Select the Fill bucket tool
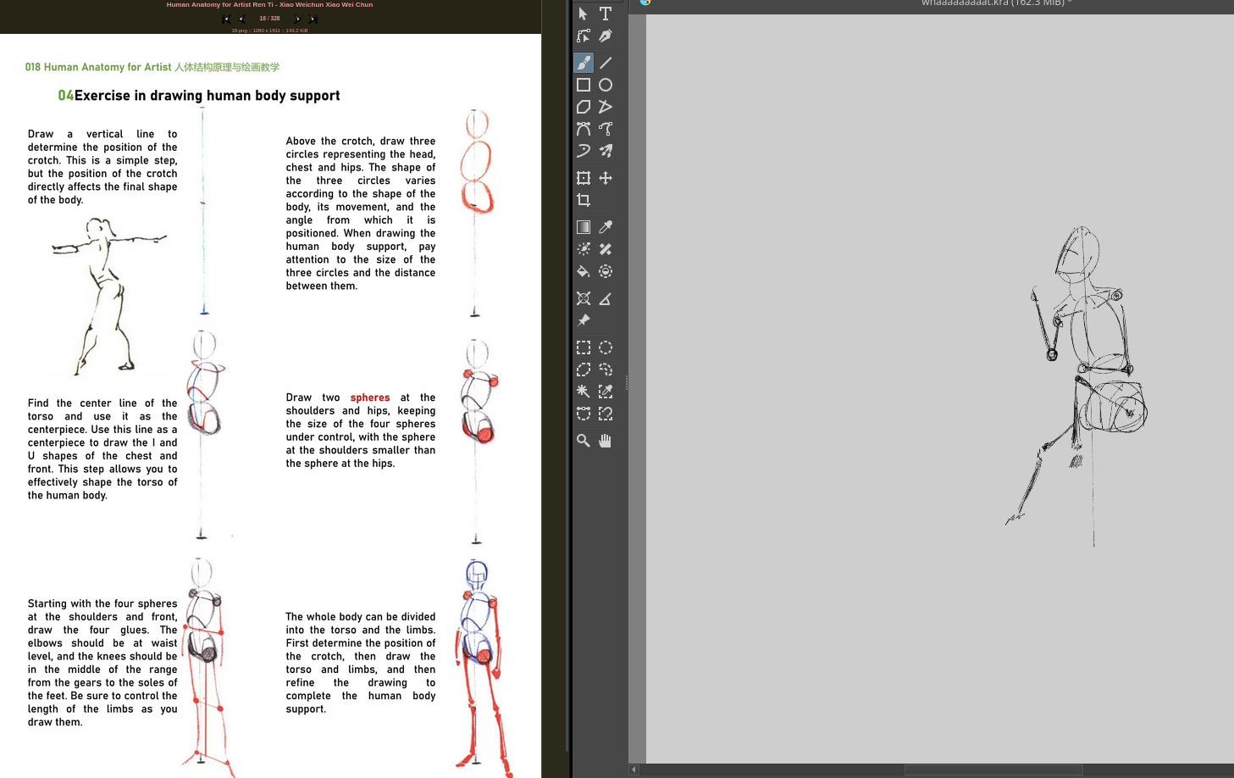The width and height of the screenshot is (1234, 778). pyautogui.click(x=584, y=271)
